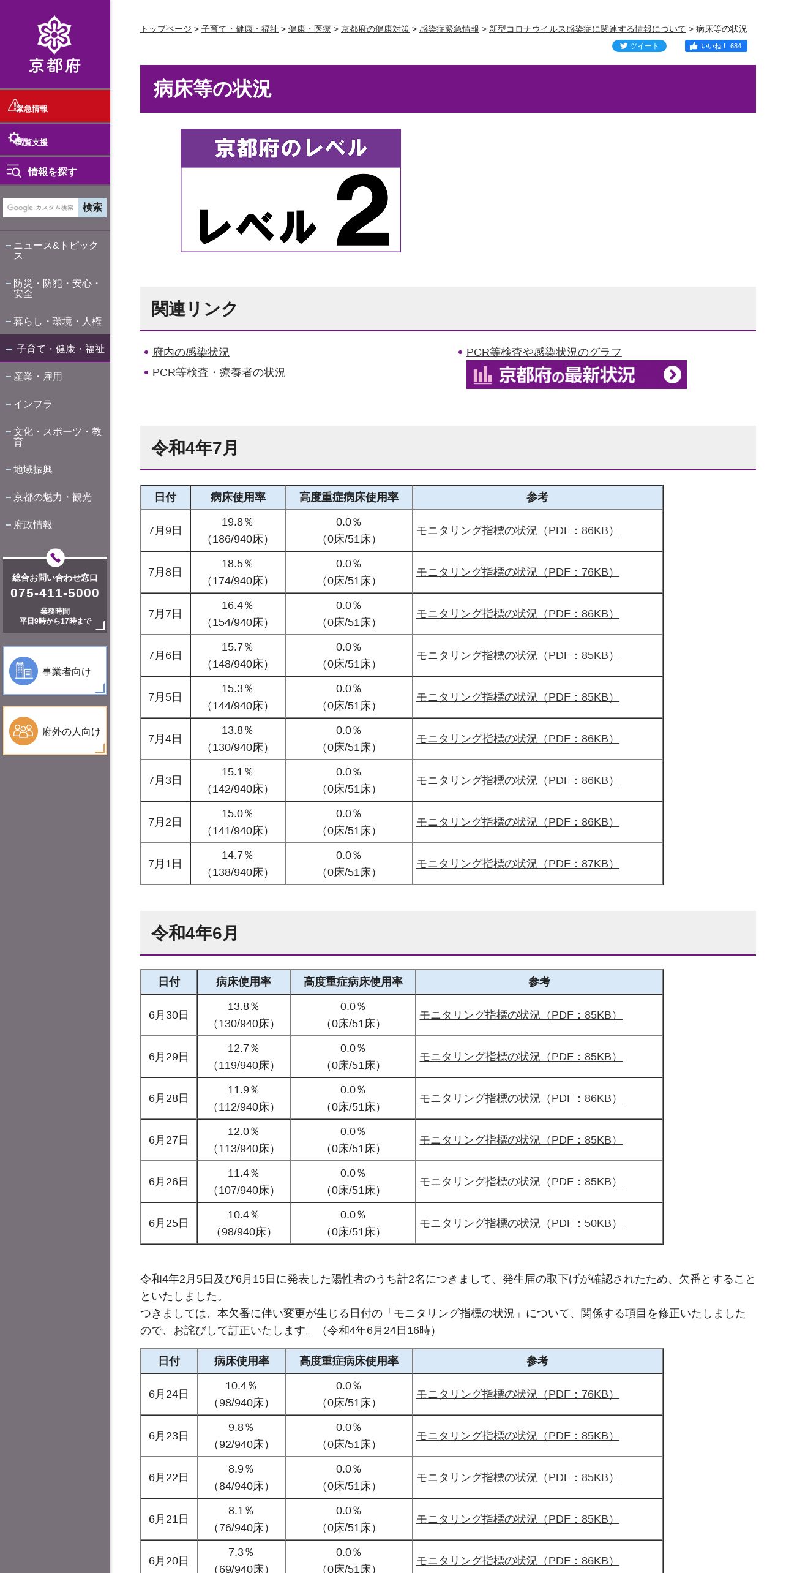Open 子育て・健康・福祉 breadcrumb link
Image resolution: width=786 pixels, height=1573 pixels.
pos(240,29)
